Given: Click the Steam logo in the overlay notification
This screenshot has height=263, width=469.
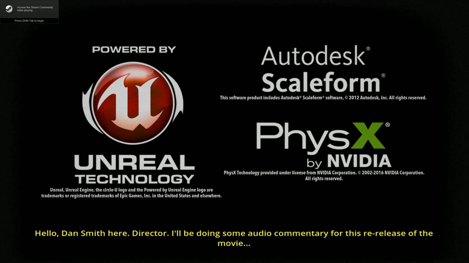Looking at the screenshot, I should [x=9, y=9].
